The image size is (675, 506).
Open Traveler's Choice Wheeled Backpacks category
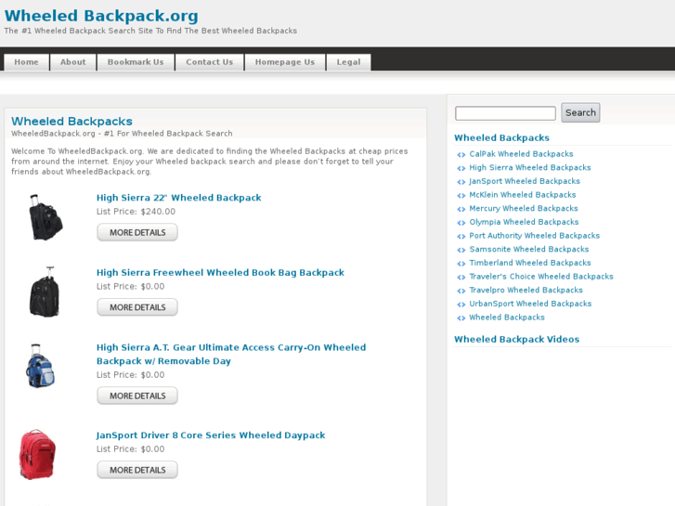point(541,277)
